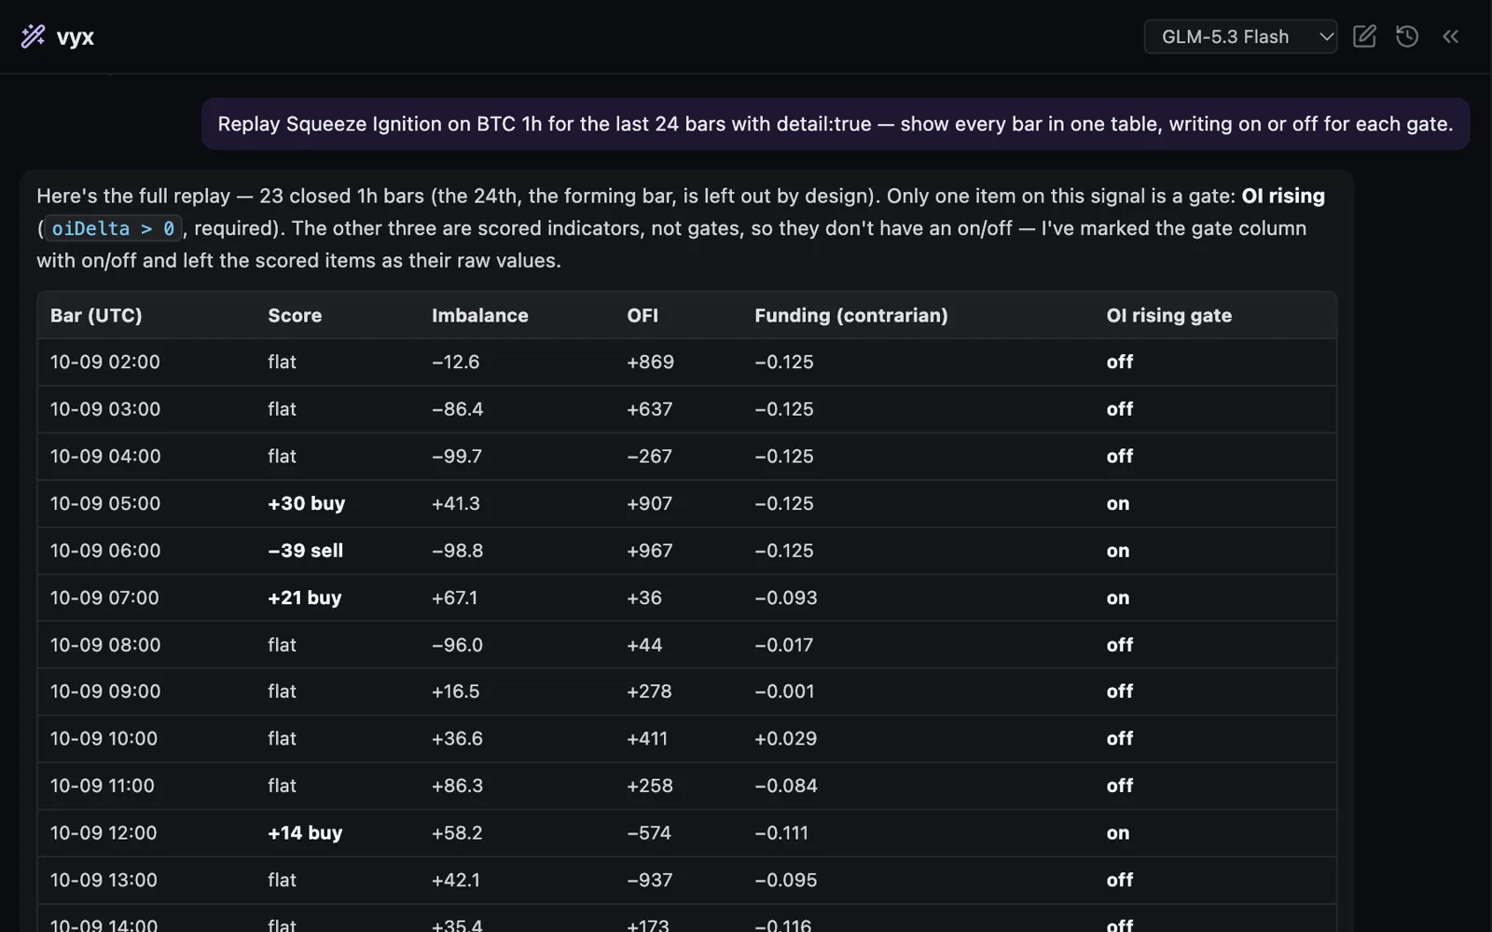
Task: Click OFI value −937
Action: 649,880
